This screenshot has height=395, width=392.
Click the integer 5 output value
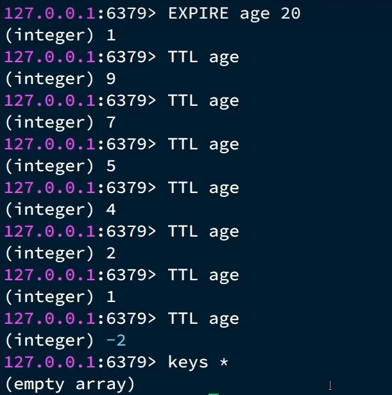111,165
